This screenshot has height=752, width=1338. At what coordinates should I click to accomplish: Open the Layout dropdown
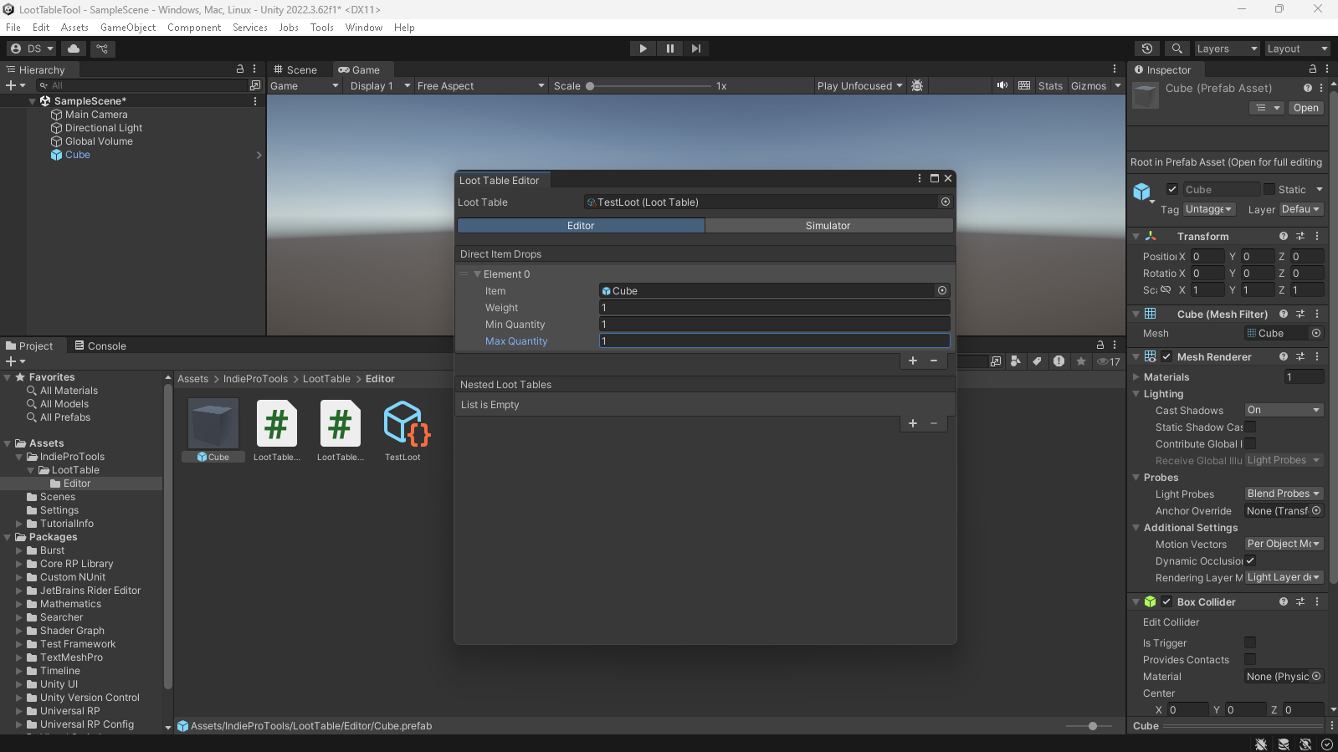[1296, 49]
